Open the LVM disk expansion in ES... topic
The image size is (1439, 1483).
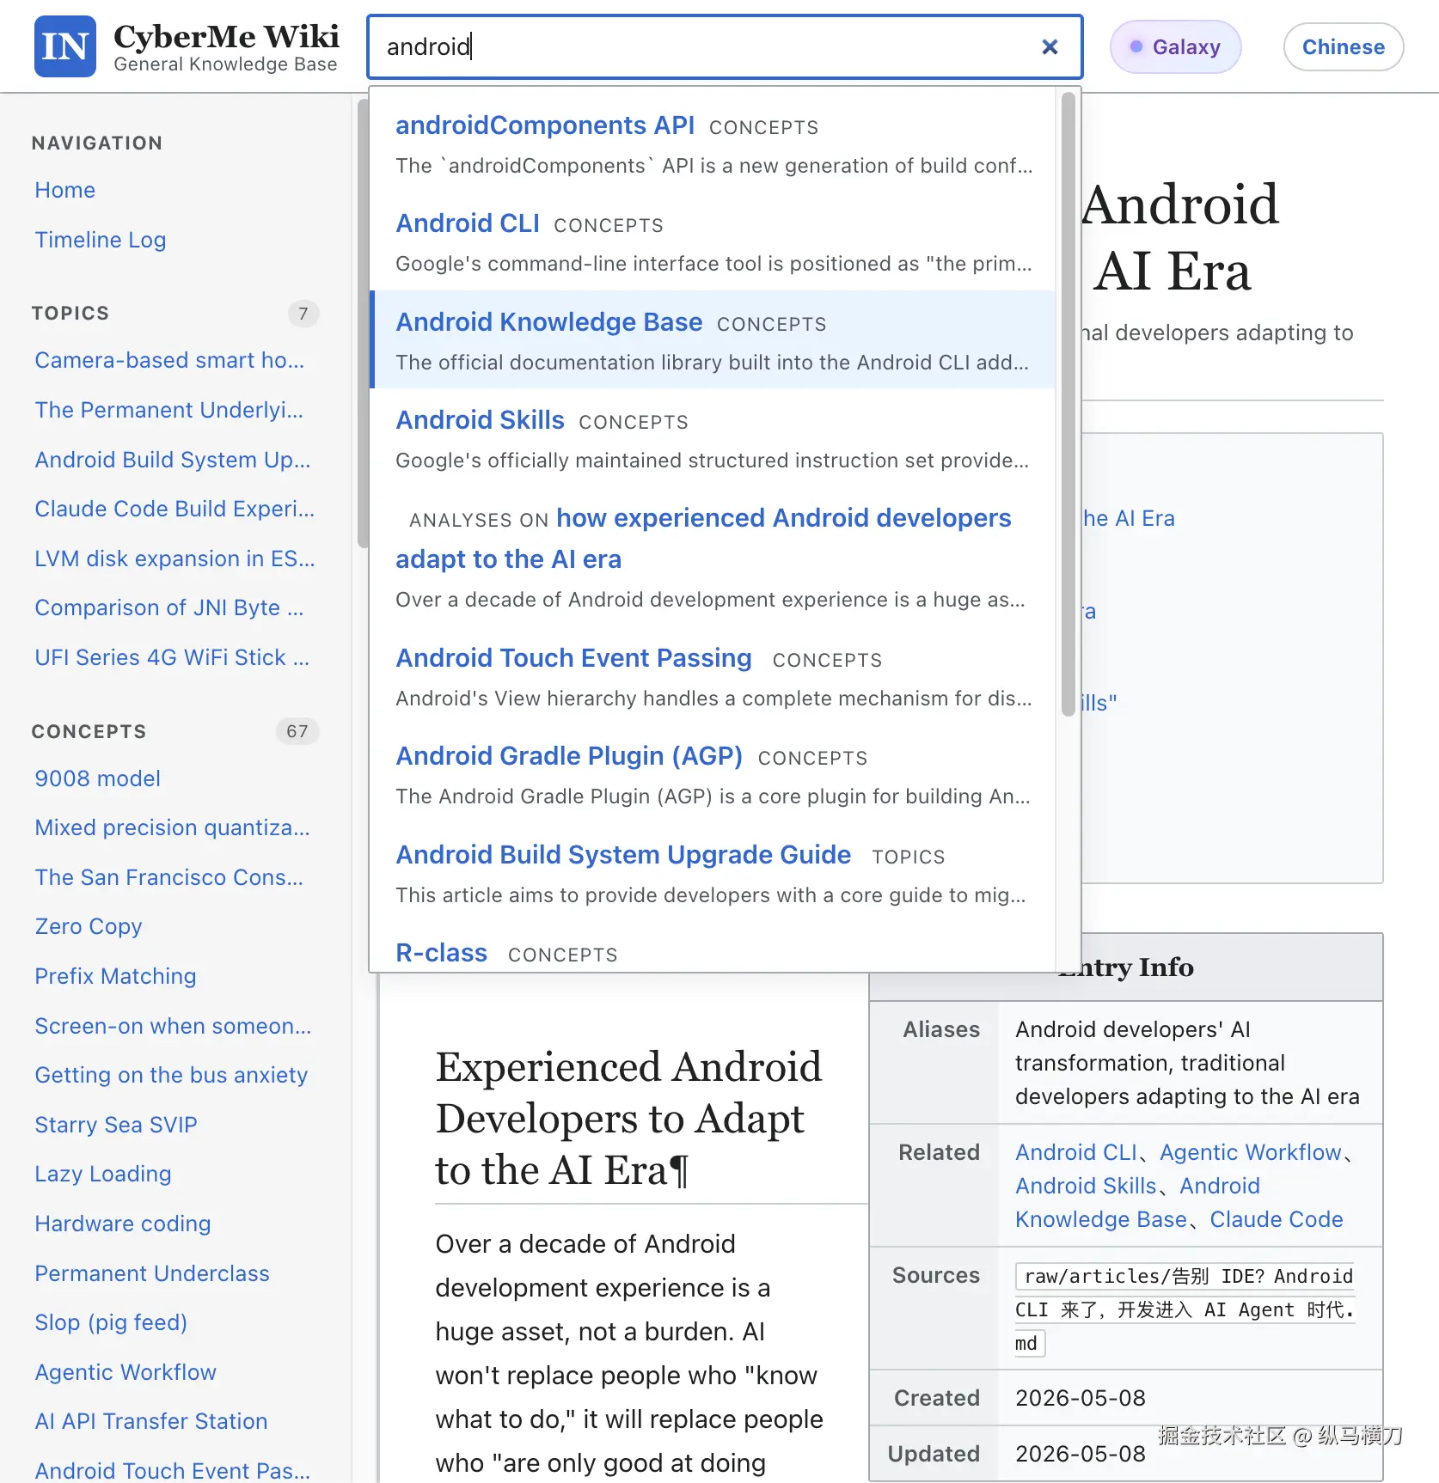tap(175, 558)
